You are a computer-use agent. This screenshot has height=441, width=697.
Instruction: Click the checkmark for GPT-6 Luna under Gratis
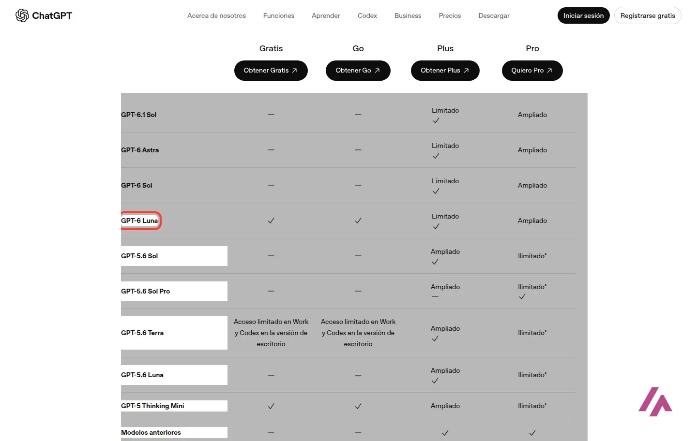coord(271,220)
